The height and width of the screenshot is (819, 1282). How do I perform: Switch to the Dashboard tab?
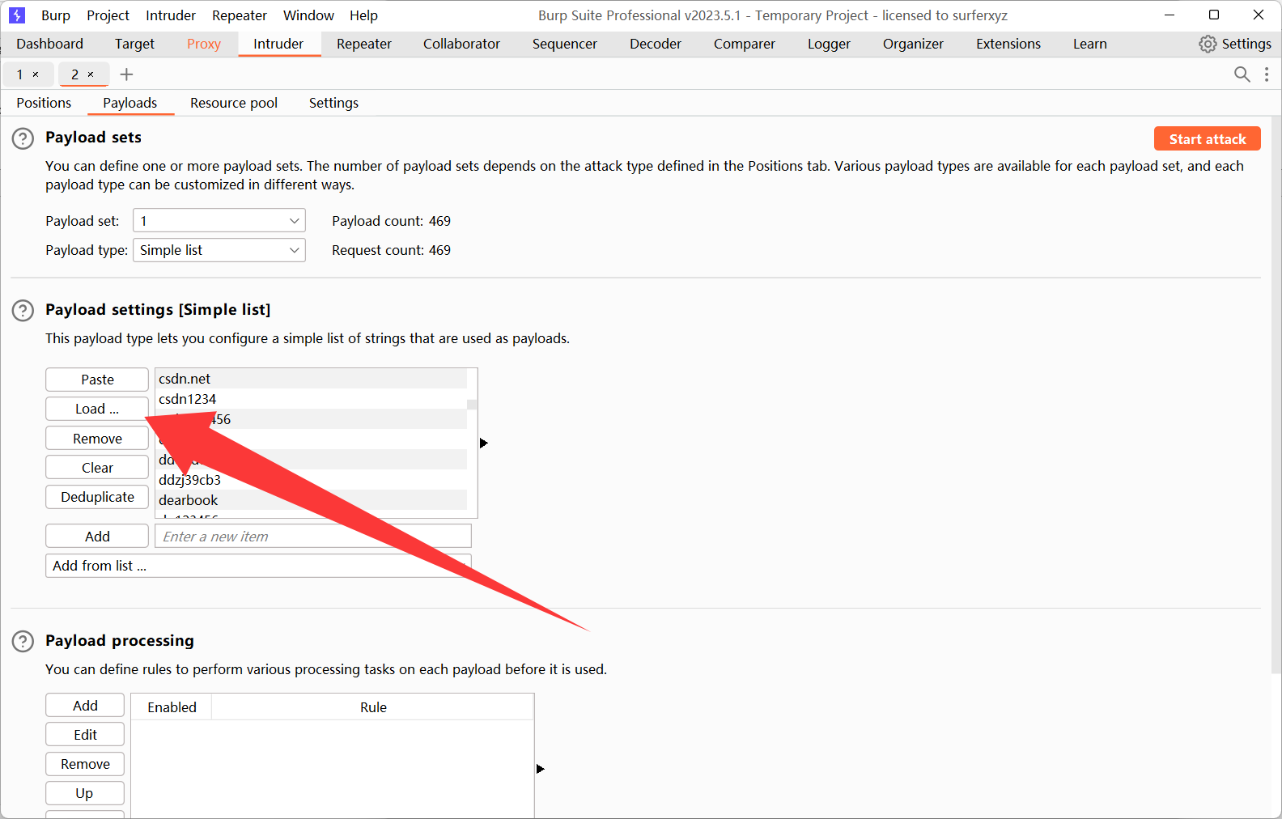click(x=49, y=44)
